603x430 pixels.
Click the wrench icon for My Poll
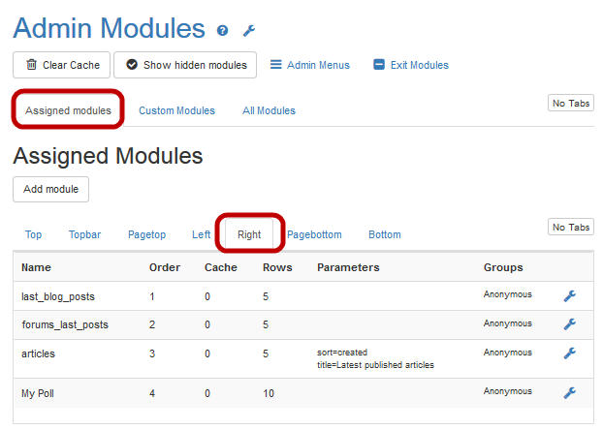click(x=570, y=392)
